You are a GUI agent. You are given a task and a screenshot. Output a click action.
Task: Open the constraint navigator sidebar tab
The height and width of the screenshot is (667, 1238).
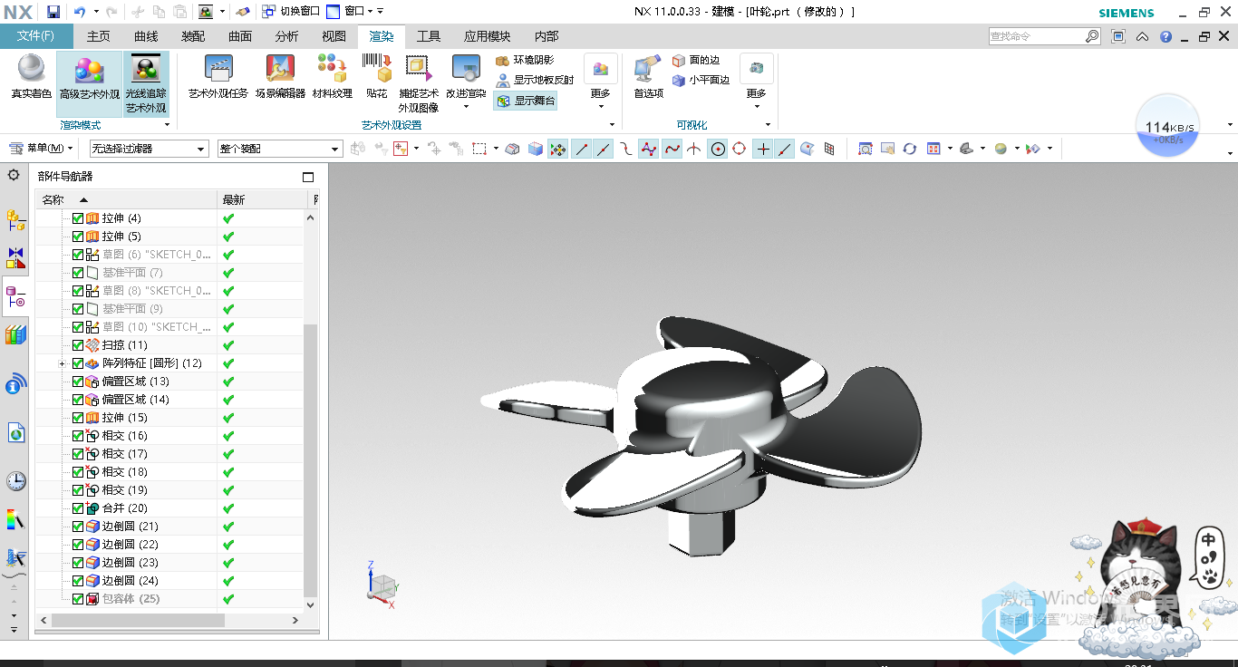(15, 257)
